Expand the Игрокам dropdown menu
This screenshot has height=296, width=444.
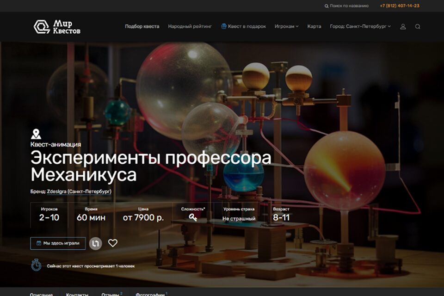coord(286,26)
